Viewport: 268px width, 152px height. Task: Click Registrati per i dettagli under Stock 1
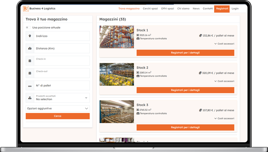coord(185,53)
